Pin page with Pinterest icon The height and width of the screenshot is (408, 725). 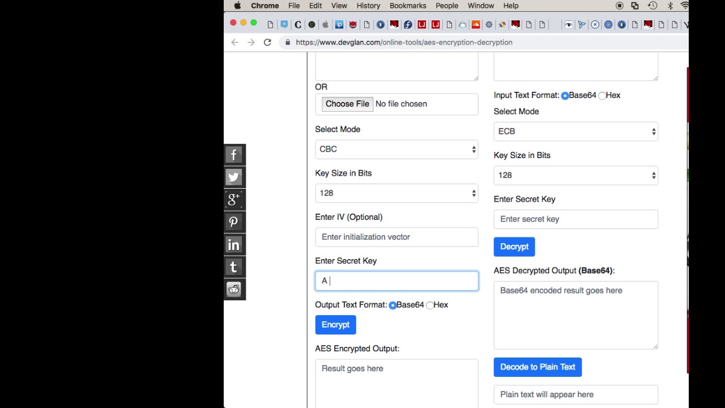234,222
